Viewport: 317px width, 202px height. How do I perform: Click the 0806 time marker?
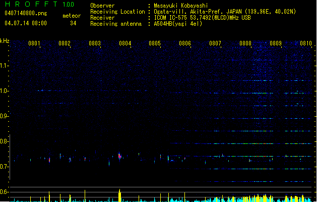(x=185, y=43)
